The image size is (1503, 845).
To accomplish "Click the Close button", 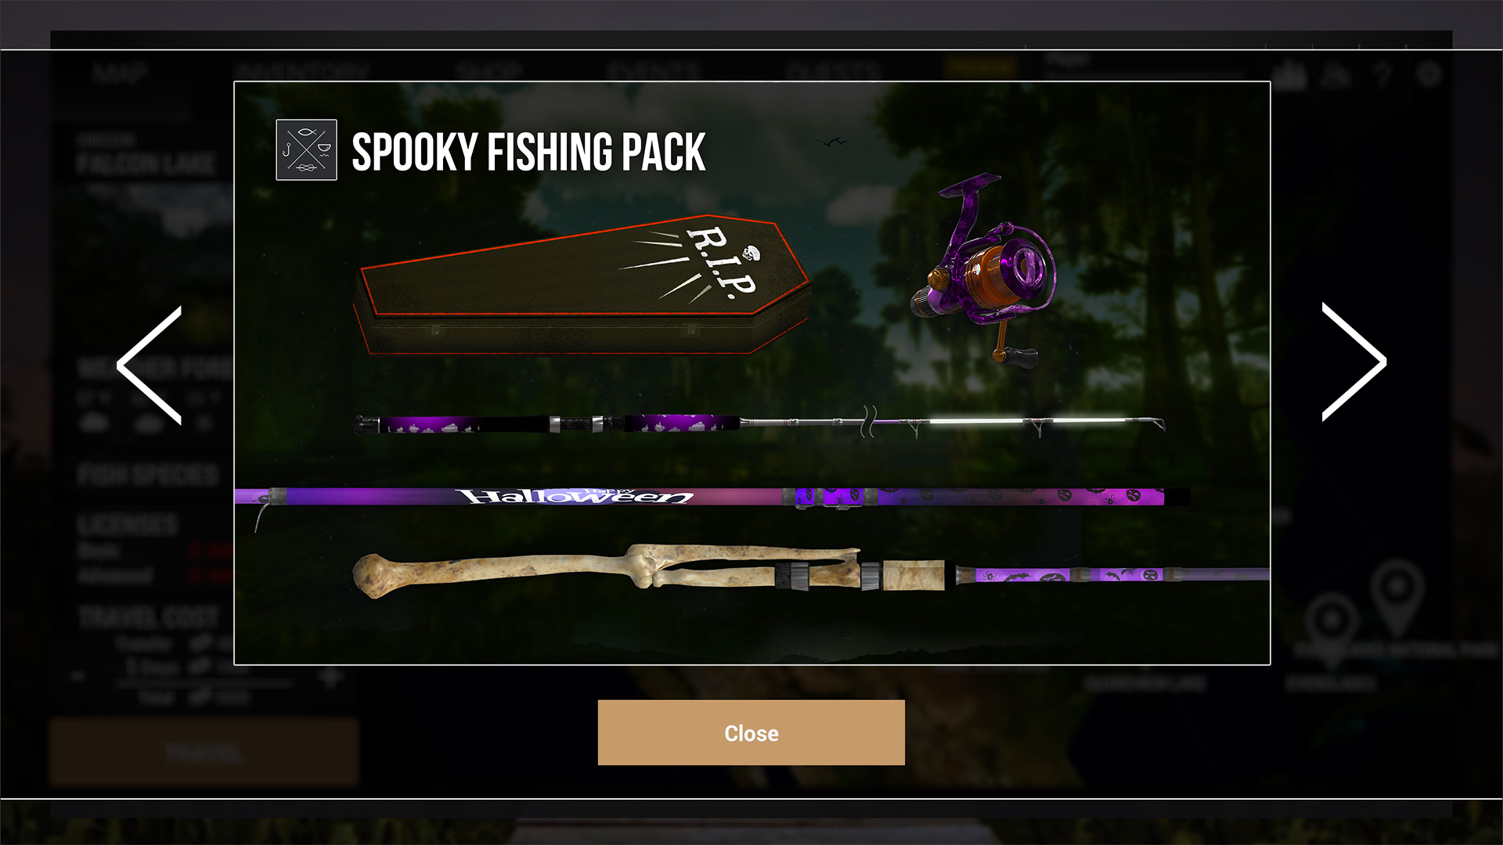I will pos(751,732).
